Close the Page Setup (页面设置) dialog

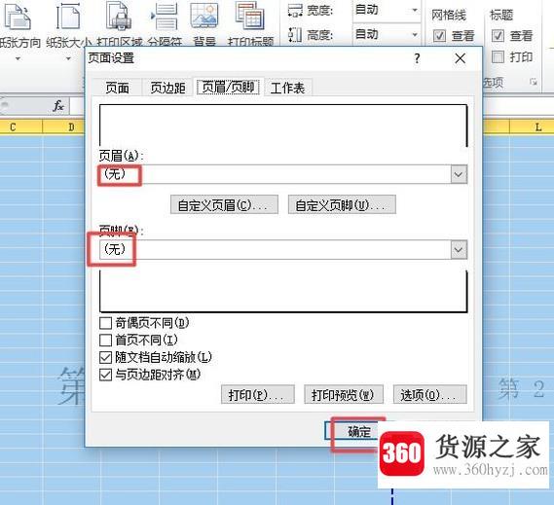[460, 58]
